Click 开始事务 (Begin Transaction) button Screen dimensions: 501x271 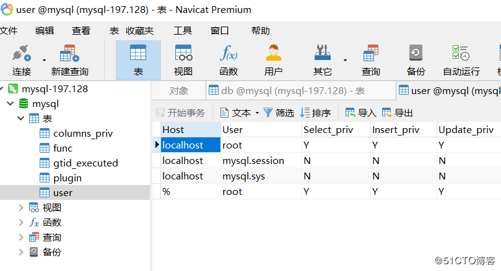click(x=181, y=113)
